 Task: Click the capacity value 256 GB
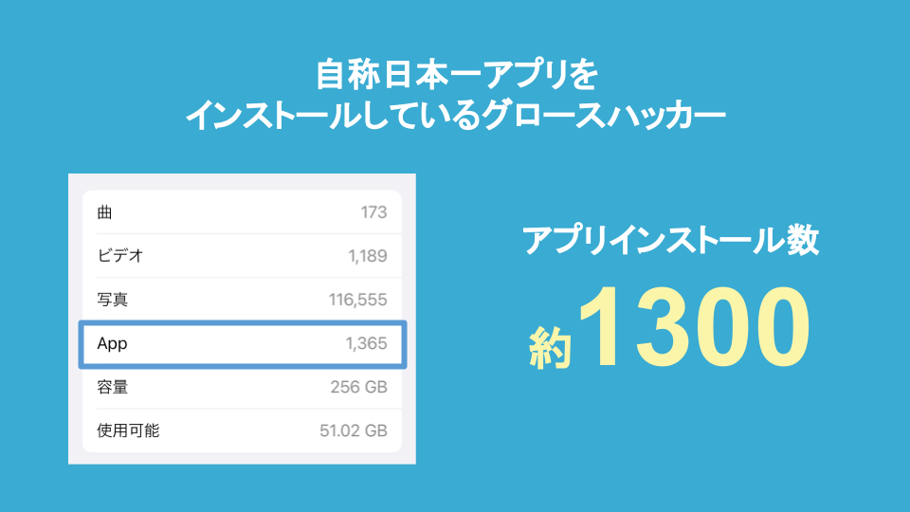[357, 387]
